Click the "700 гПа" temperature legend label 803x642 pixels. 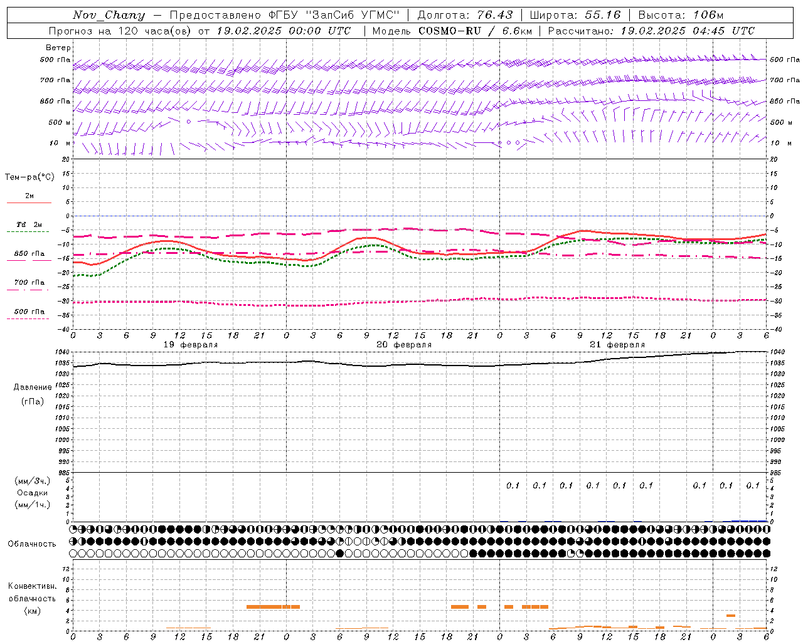[x=29, y=282]
